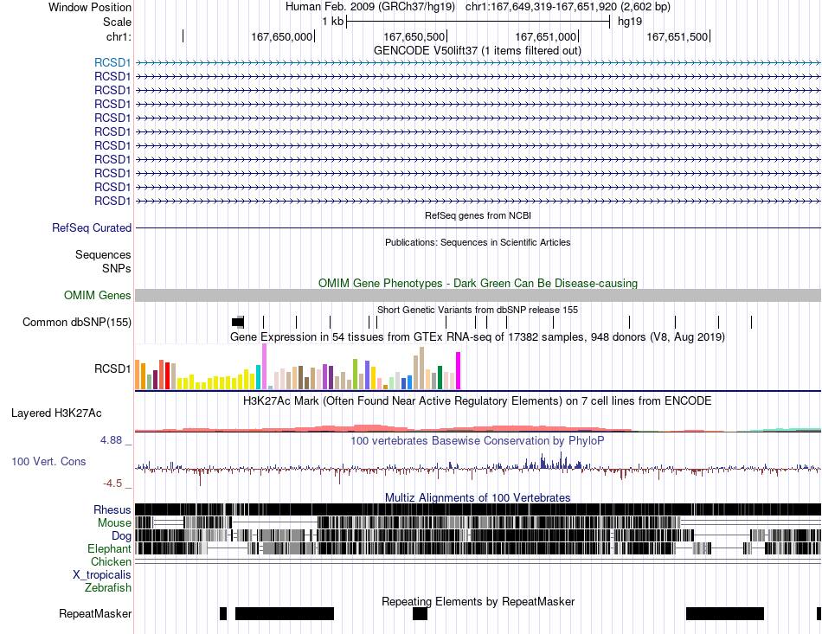Open Multiz Alignments of 100 Vertebrates title
This screenshot has width=822, height=634.
(478, 497)
